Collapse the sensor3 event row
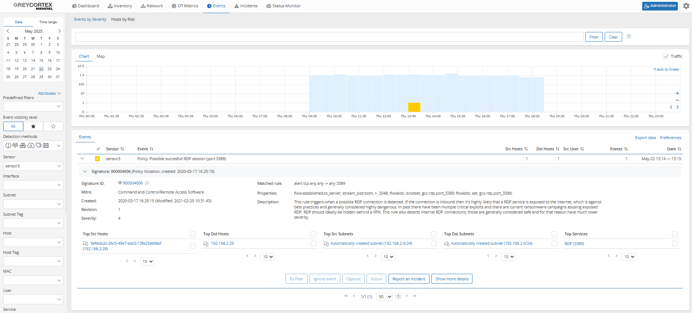Image resolution: width=692 pixels, height=313 pixels. pos(83,159)
